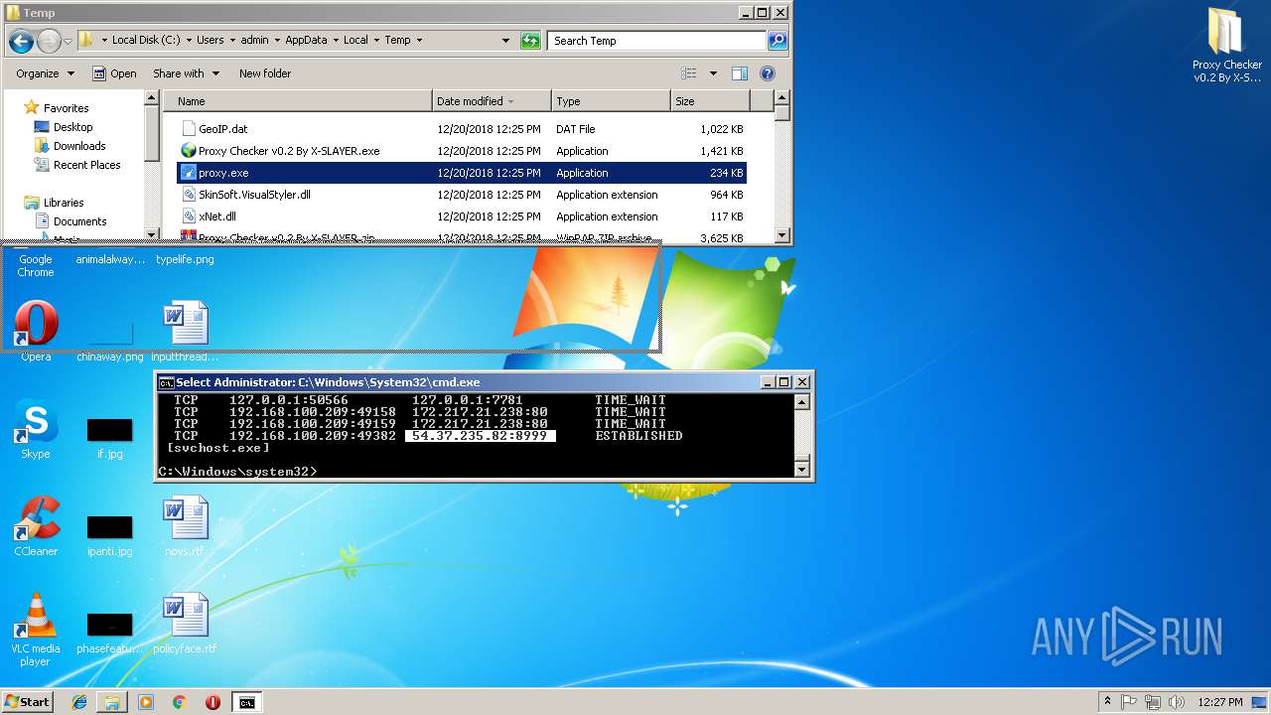Sort by the Type column header
The width and height of the screenshot is (1271, 715).
click(612, 101)
